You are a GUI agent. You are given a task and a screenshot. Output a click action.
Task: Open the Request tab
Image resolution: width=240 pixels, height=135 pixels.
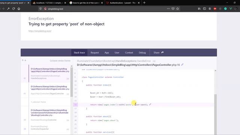pyautogui.click(x=94, y=52)
